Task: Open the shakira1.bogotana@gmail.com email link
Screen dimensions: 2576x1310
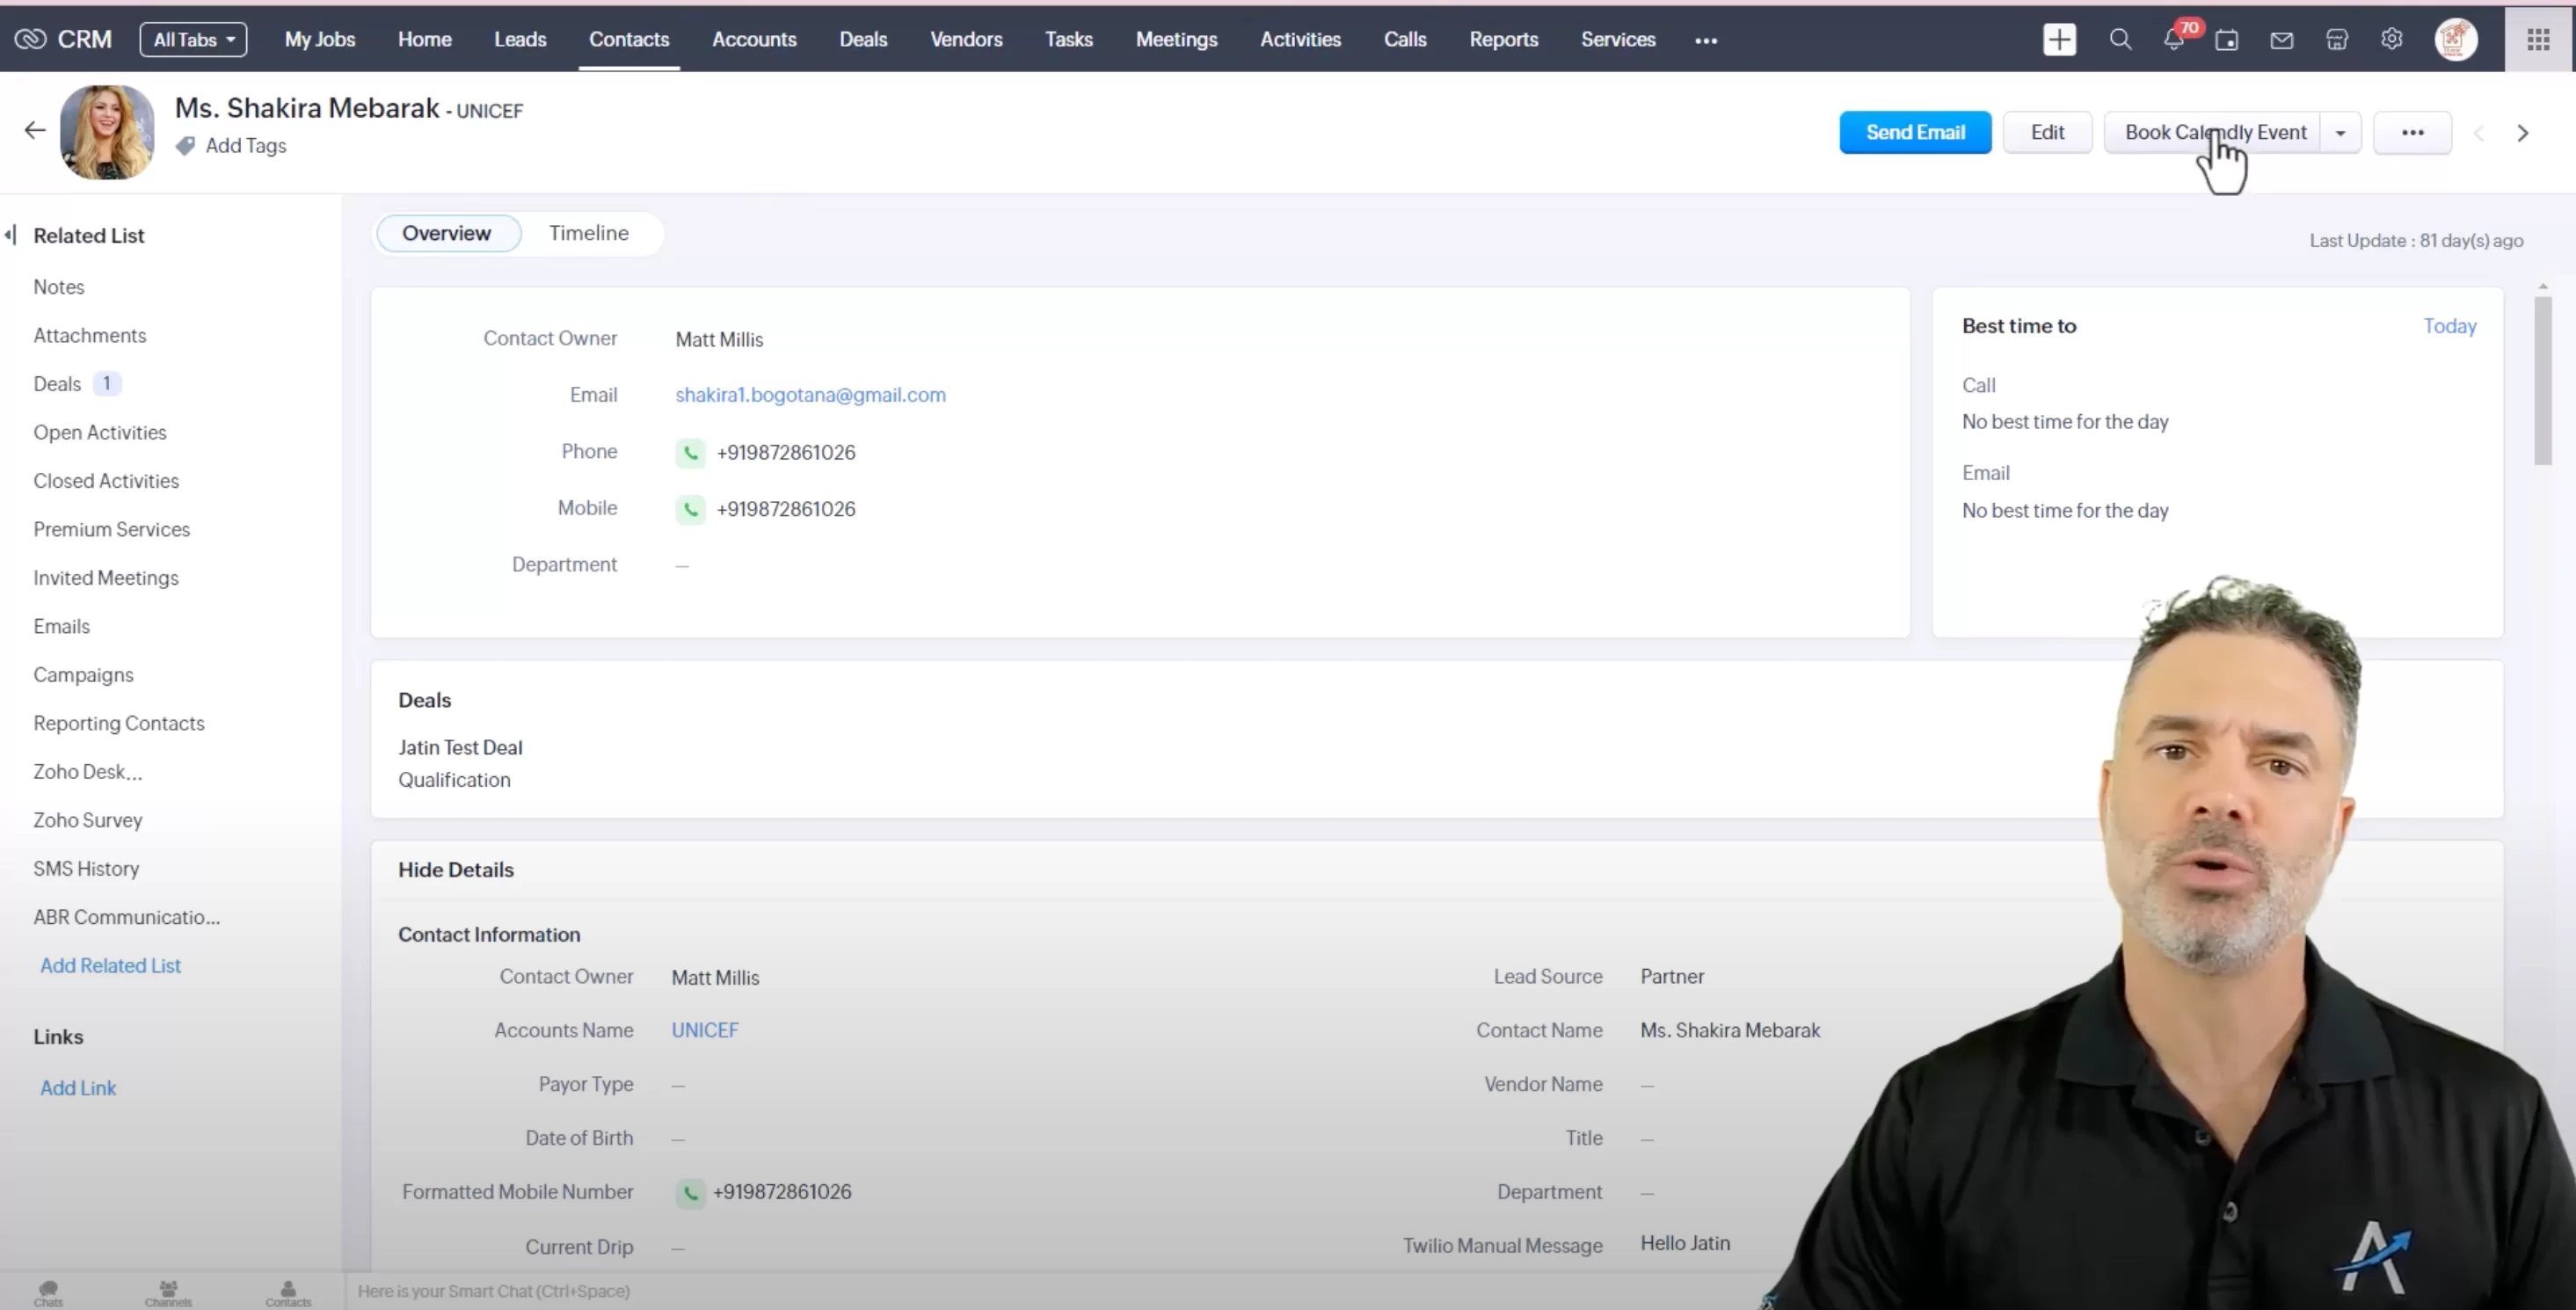Action: (x=810, y=395)
